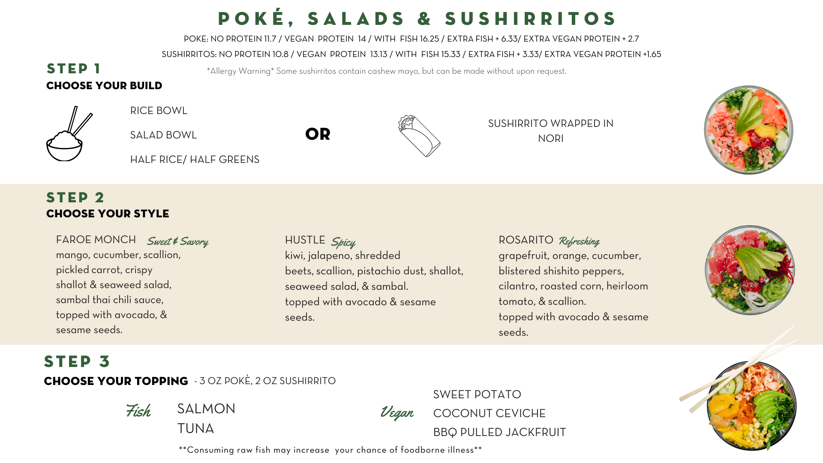
Task: Select the Hustle style heading
Action: (x=305, y=240)
